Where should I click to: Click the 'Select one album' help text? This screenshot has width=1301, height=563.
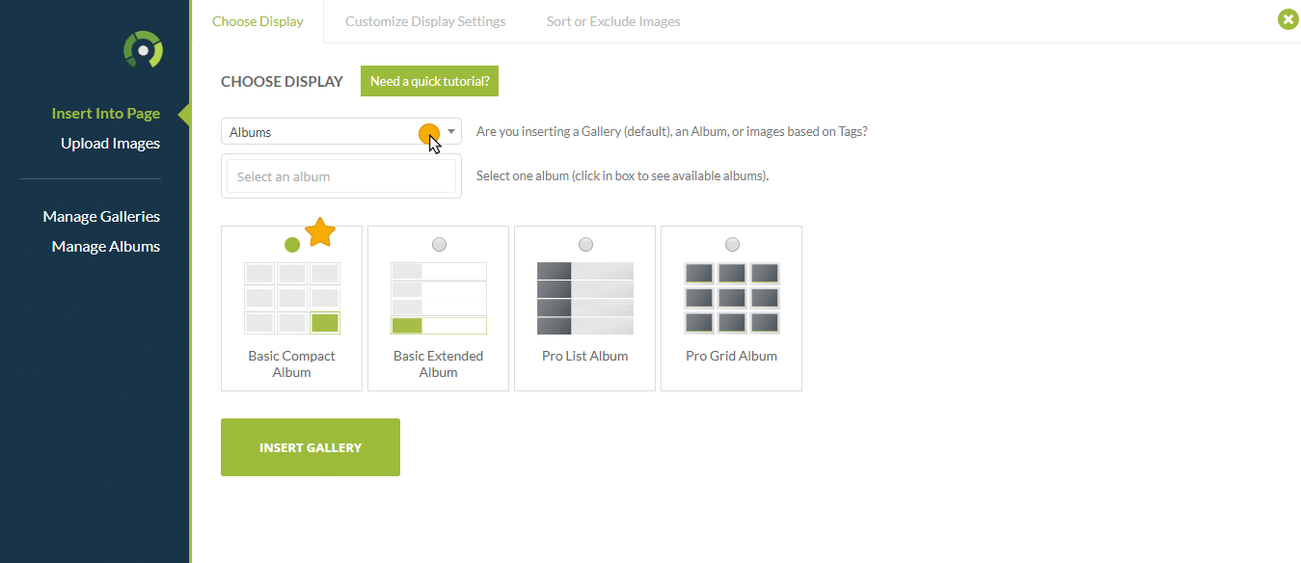click(623, 176)
